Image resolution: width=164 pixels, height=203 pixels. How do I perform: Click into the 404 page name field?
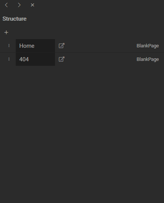pos(35,59)
